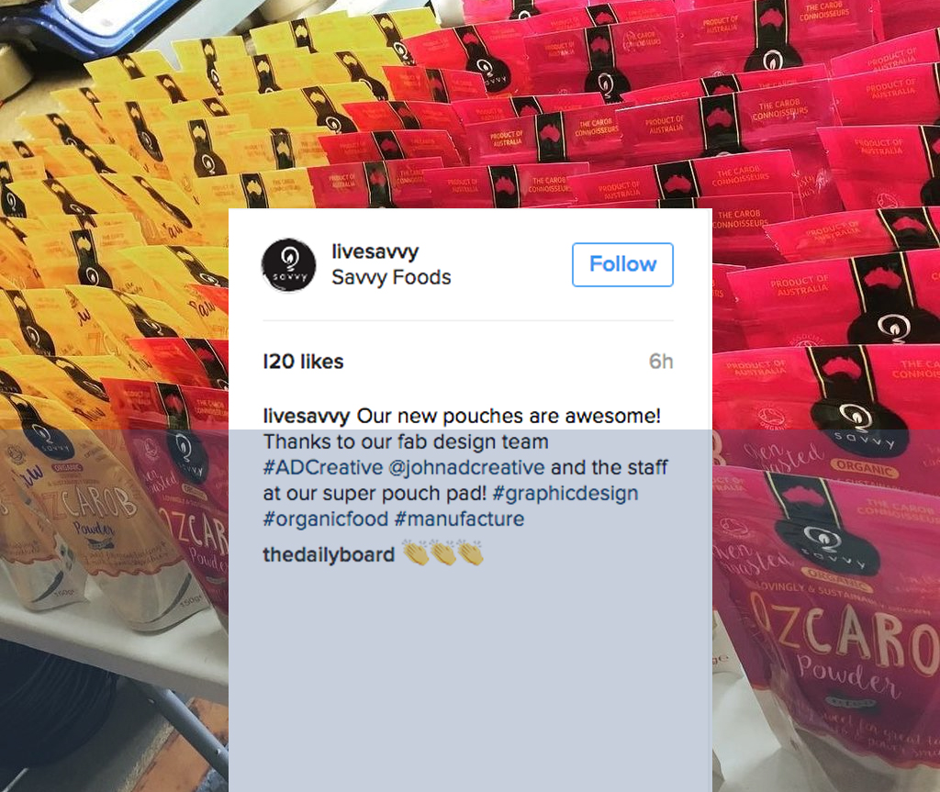This screenshot has height=792, width=940.
Task: Click the clapping hands emoji comment
Action: coord(443,552)
